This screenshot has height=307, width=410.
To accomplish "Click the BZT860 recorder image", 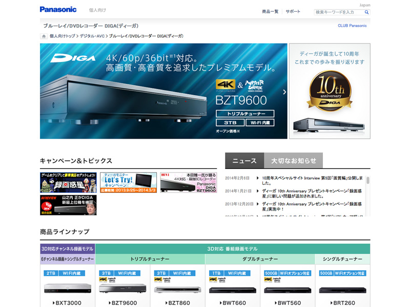I will coord(177,290).
